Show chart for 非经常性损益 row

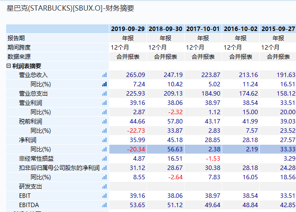(x=104, y=158)
